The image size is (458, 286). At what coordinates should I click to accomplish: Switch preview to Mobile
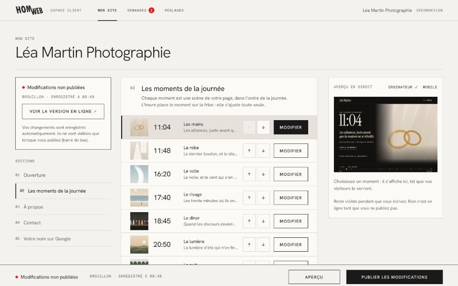click(x=430, y=87)
